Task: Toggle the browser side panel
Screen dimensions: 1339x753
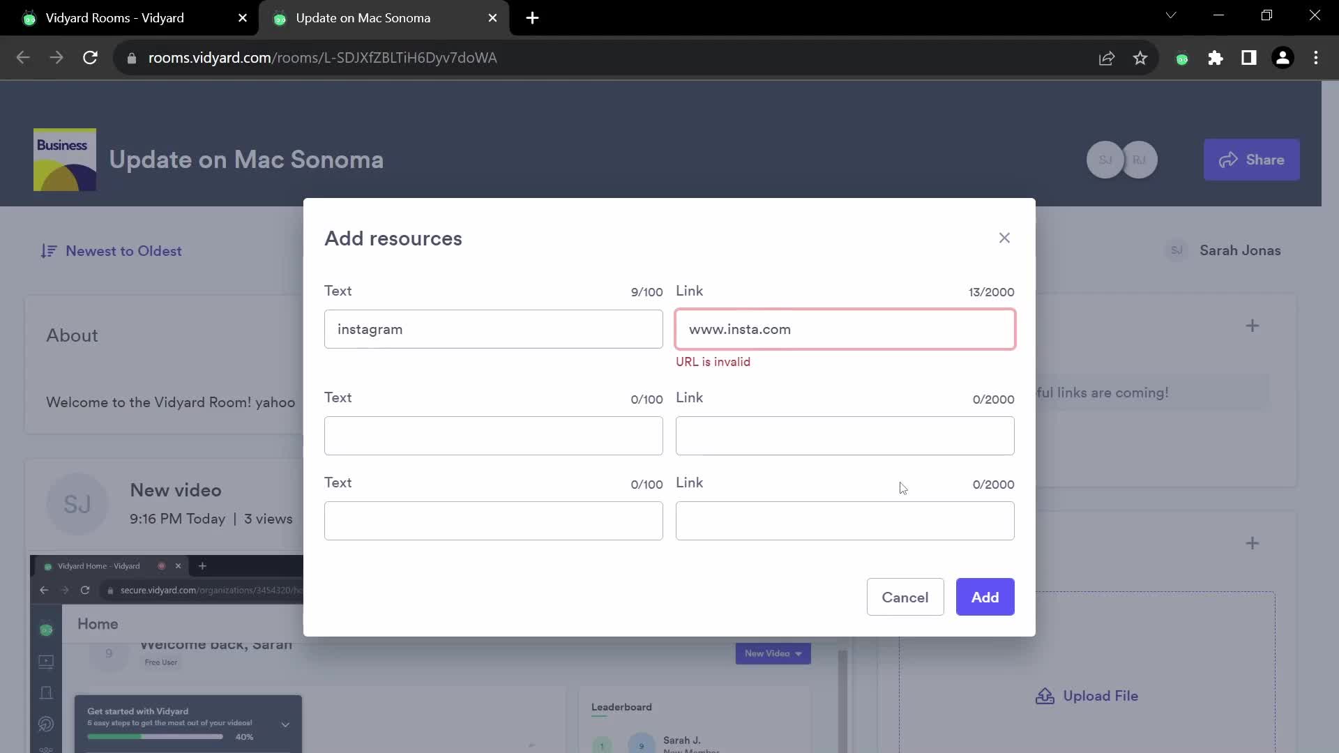Action: (1248, 58)
